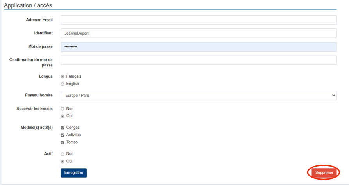Viewport: 349px width, 185px height.
Task: Set Recevoir les Emails to Non
Action: pos(63,109)
